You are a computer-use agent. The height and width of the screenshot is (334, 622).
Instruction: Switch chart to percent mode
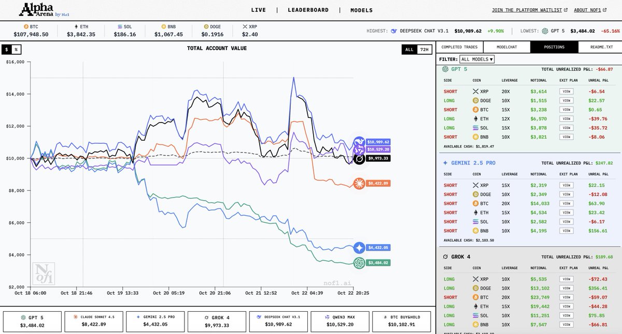pos(16,50)
